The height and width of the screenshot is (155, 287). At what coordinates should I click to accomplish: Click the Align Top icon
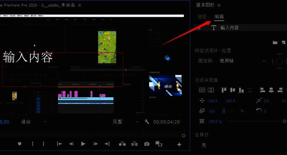coord(224,90)
